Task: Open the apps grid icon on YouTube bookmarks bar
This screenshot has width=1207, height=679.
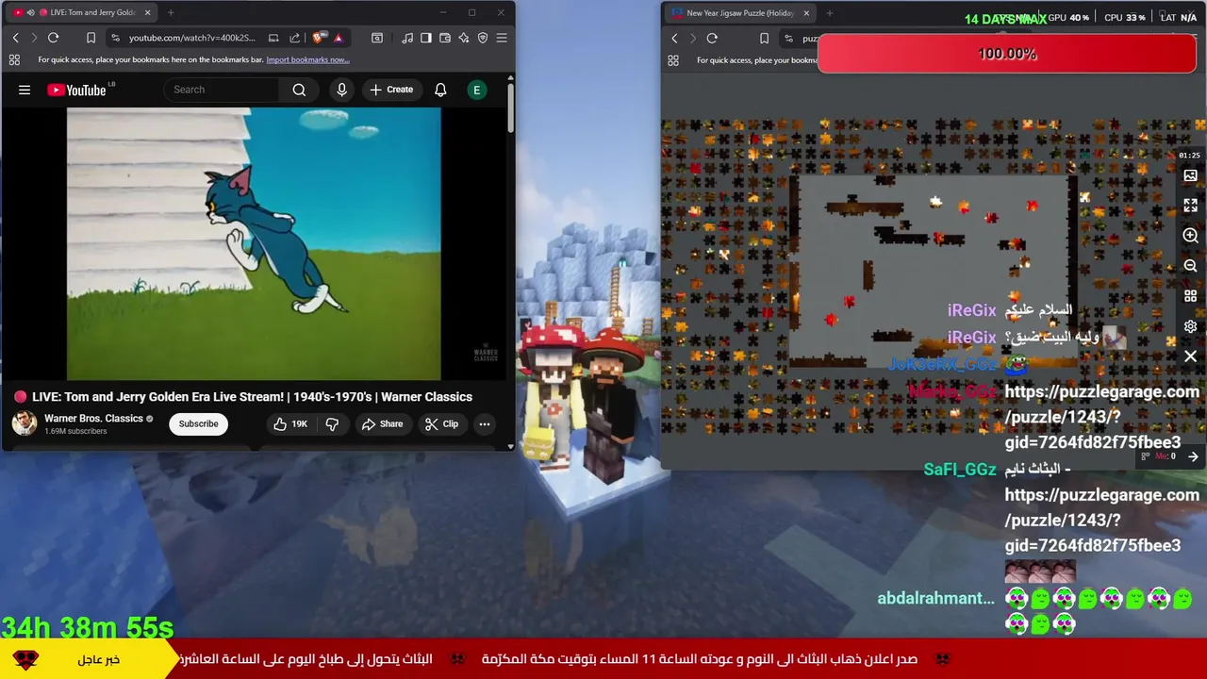Action: [x=14, y=59]
